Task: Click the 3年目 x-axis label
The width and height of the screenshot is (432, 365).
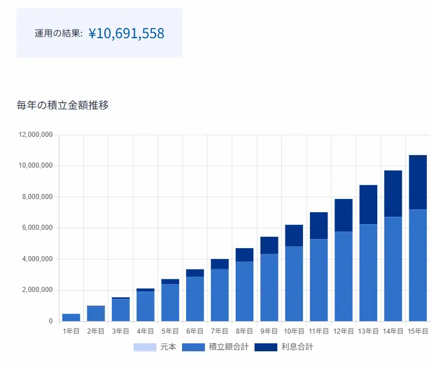Action: pos(120,331)
